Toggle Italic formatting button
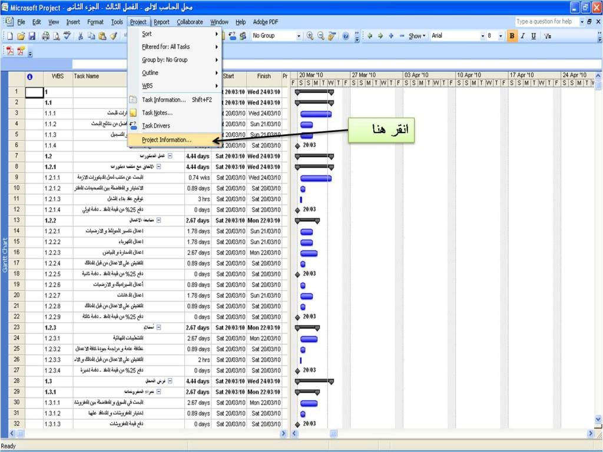 click(523, 36)
